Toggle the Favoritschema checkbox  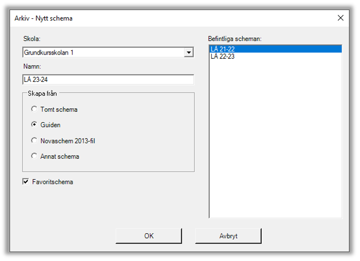[26, 182]
